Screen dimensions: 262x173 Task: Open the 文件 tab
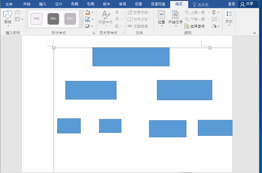click(x=9, y=4)
